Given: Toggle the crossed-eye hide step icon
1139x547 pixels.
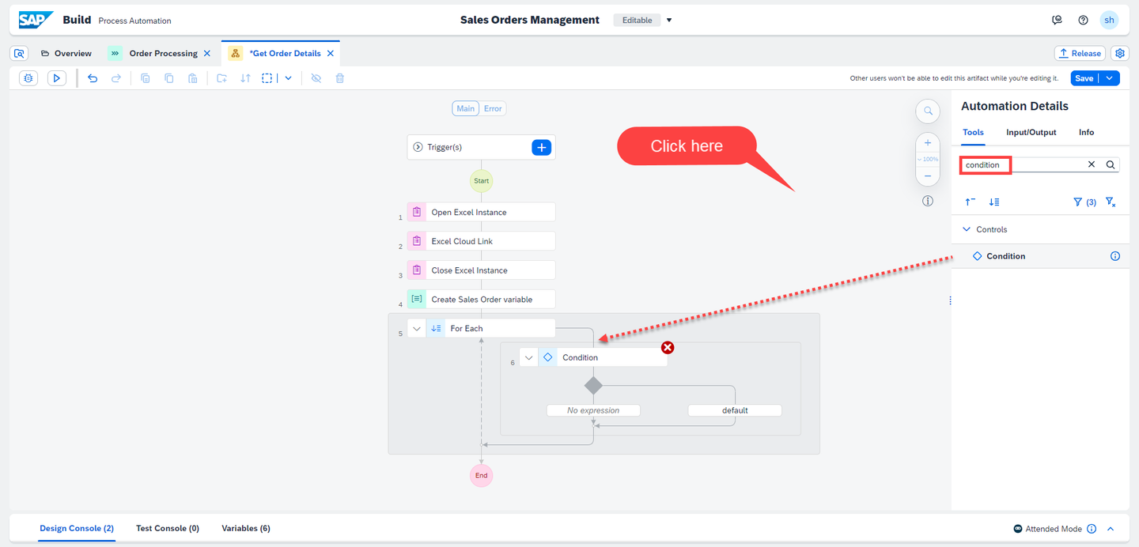Looking at the screenshot, I should pyautogui.click(x=316, y=78).
